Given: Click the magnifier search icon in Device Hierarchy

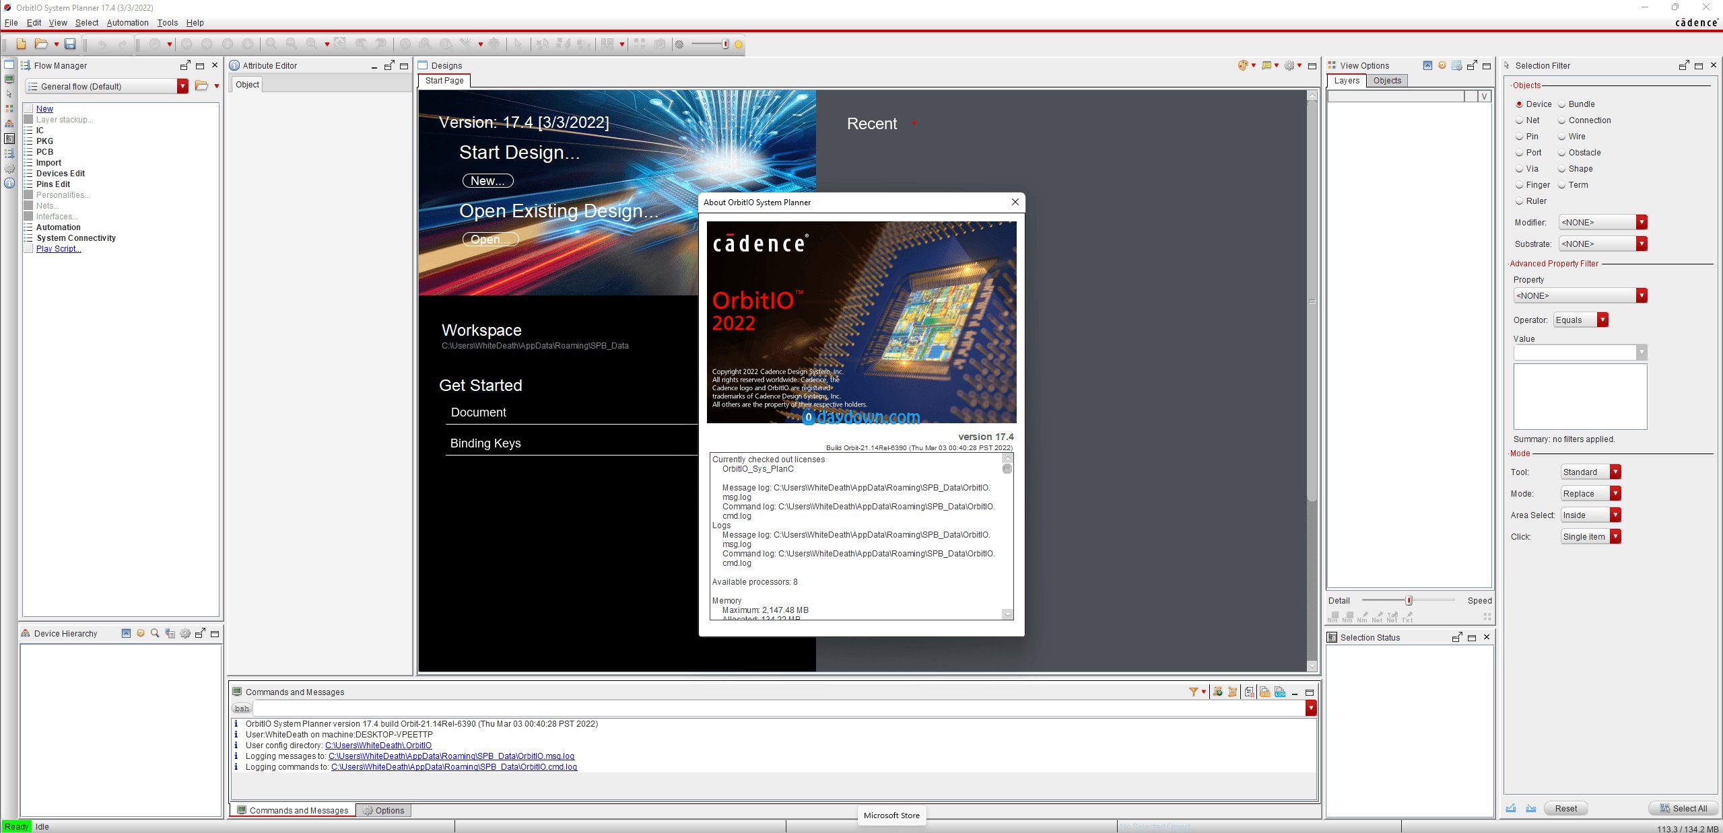Looking at the screenshot, I should [155, 633].
